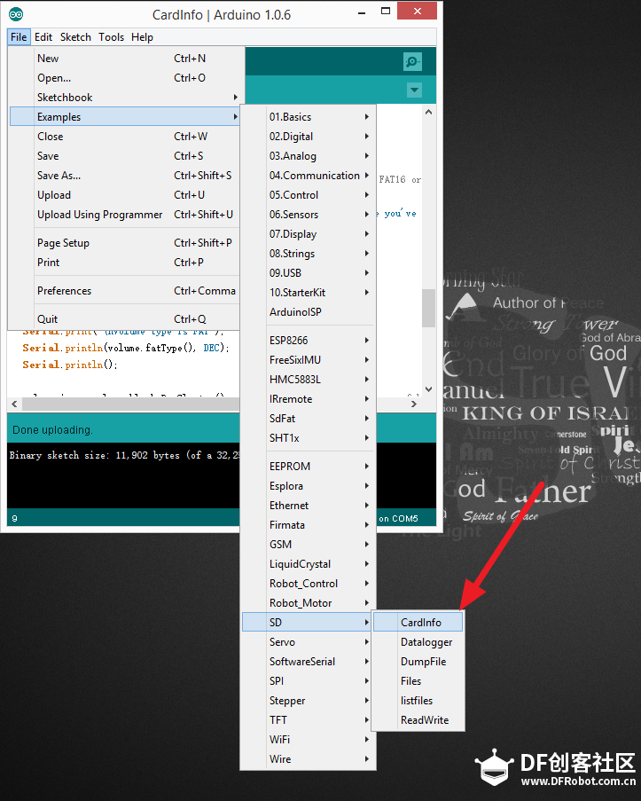The image size is (641, 801).
Task: Click the horizontal scroll left arrow
Action: click(14, 404)
